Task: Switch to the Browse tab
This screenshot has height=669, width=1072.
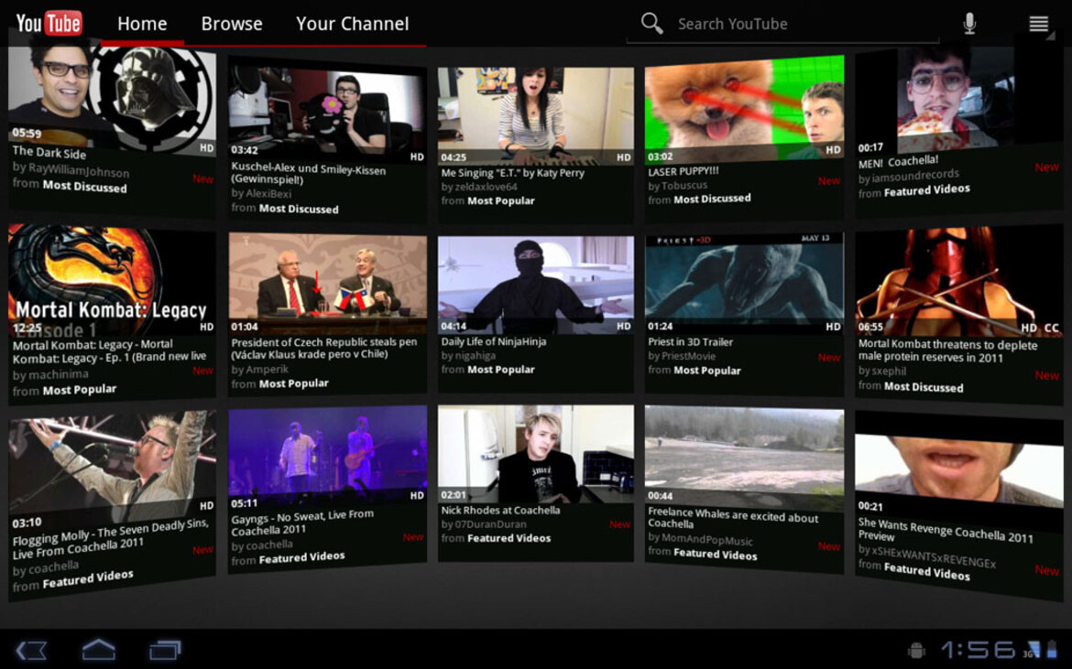Action: (x=232, y=24)
